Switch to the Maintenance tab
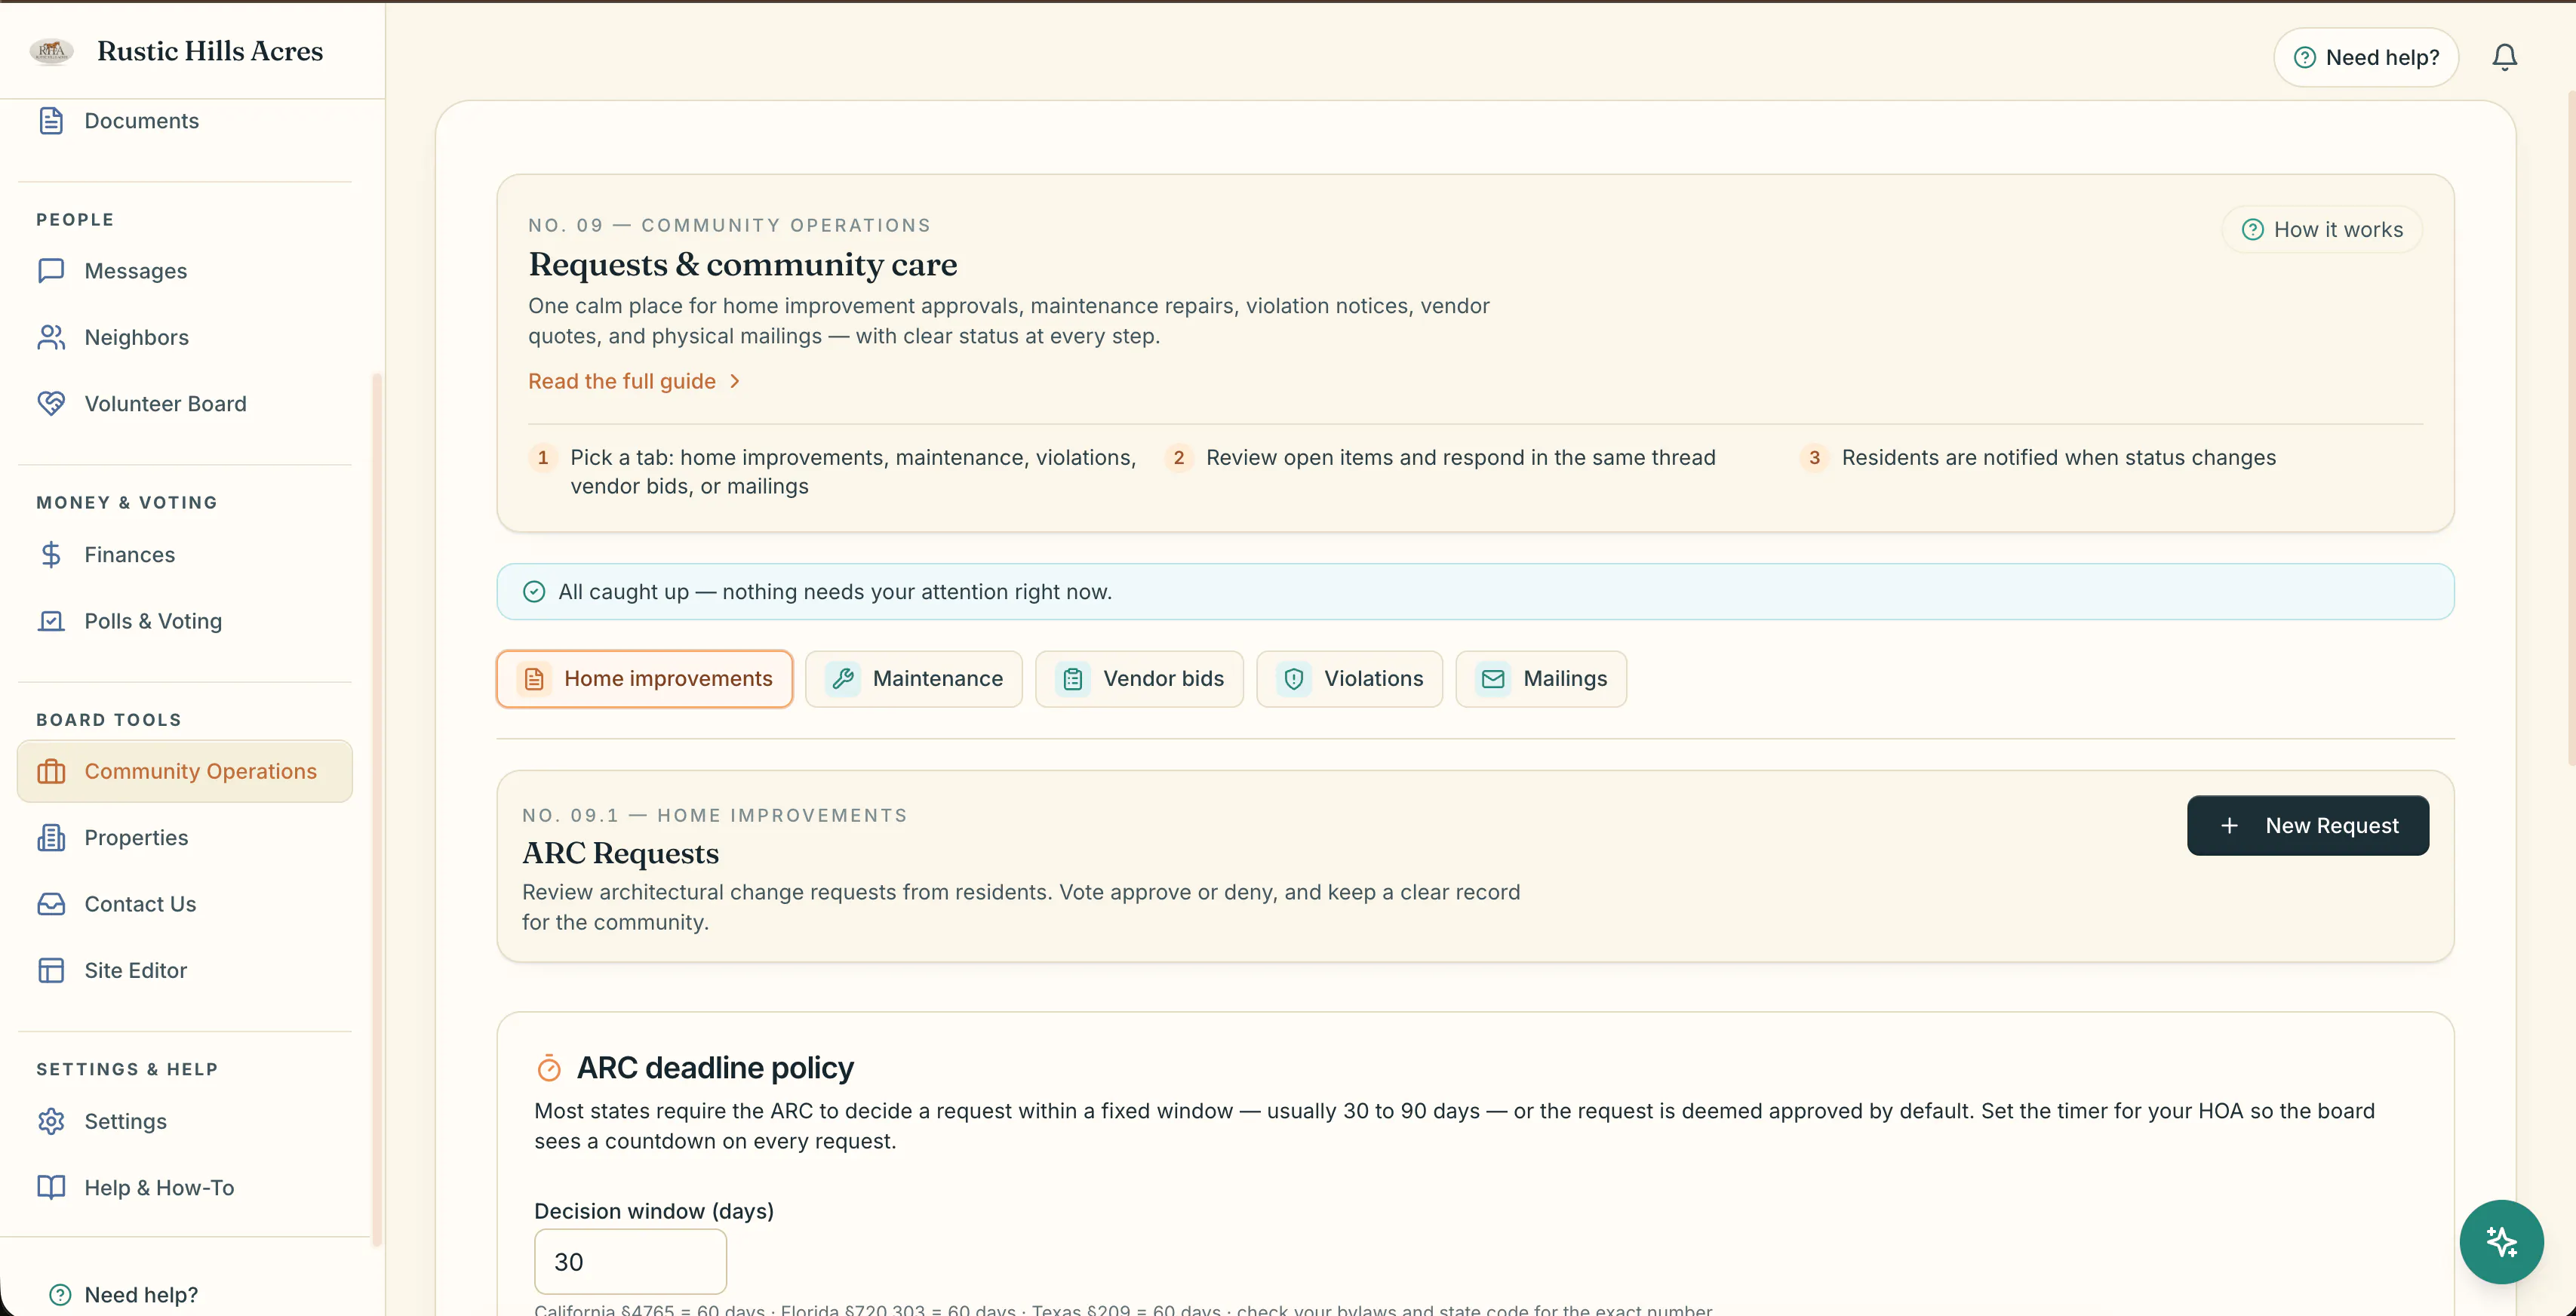 click(x=913, y=679)
